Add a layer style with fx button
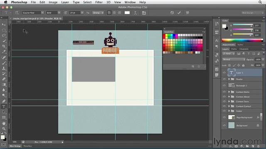The image size is (266, 149). coord(231,146)
